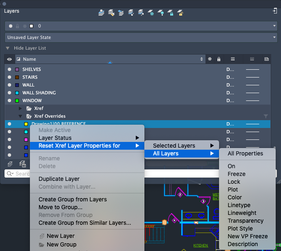Choose Description in the reset submenu

247,244
